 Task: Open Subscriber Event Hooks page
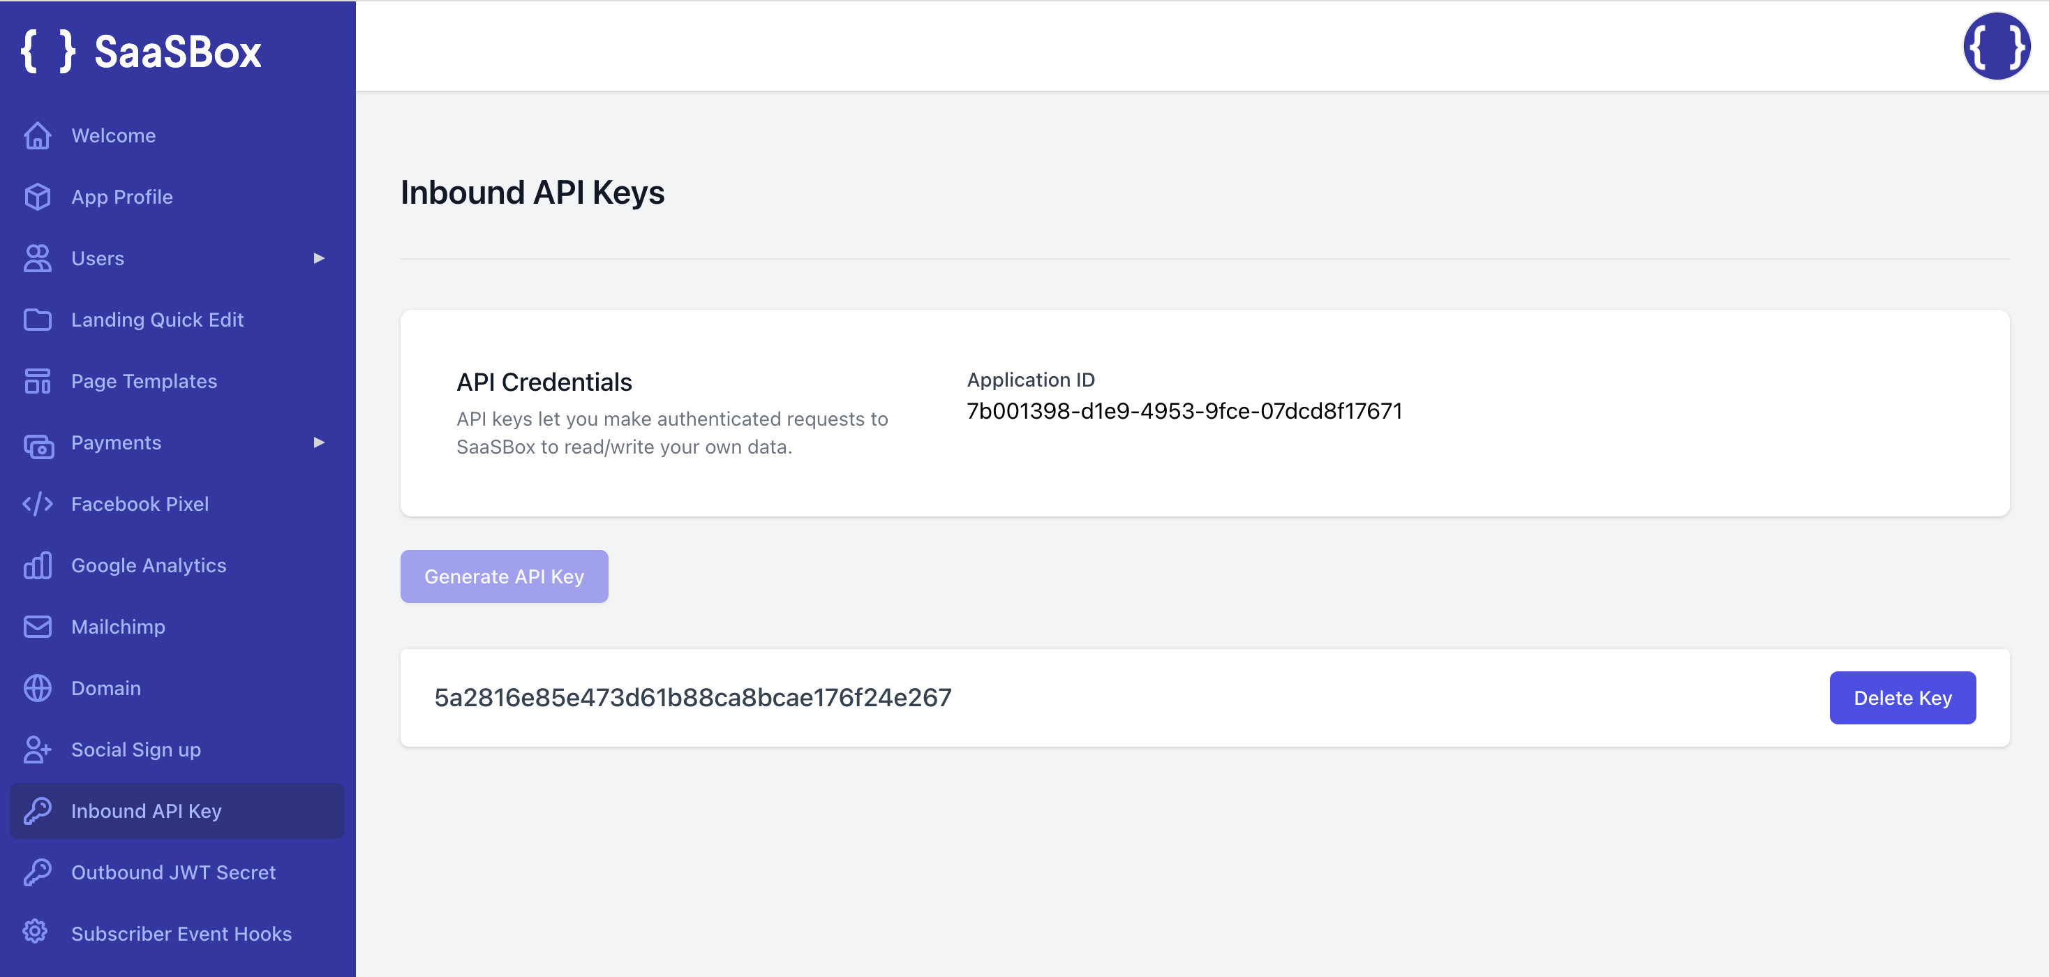pos(177,932)
